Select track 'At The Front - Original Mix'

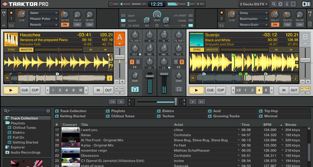coord(102,140)
